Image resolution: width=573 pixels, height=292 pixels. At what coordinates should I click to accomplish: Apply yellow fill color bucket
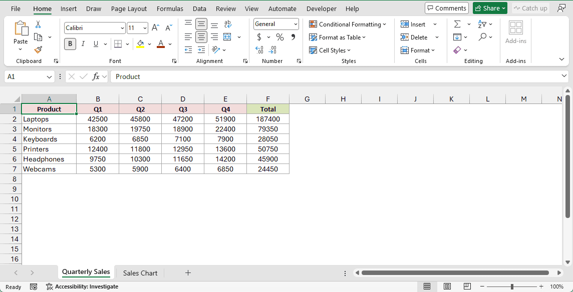pyautogui.click(x=140, y=44)
